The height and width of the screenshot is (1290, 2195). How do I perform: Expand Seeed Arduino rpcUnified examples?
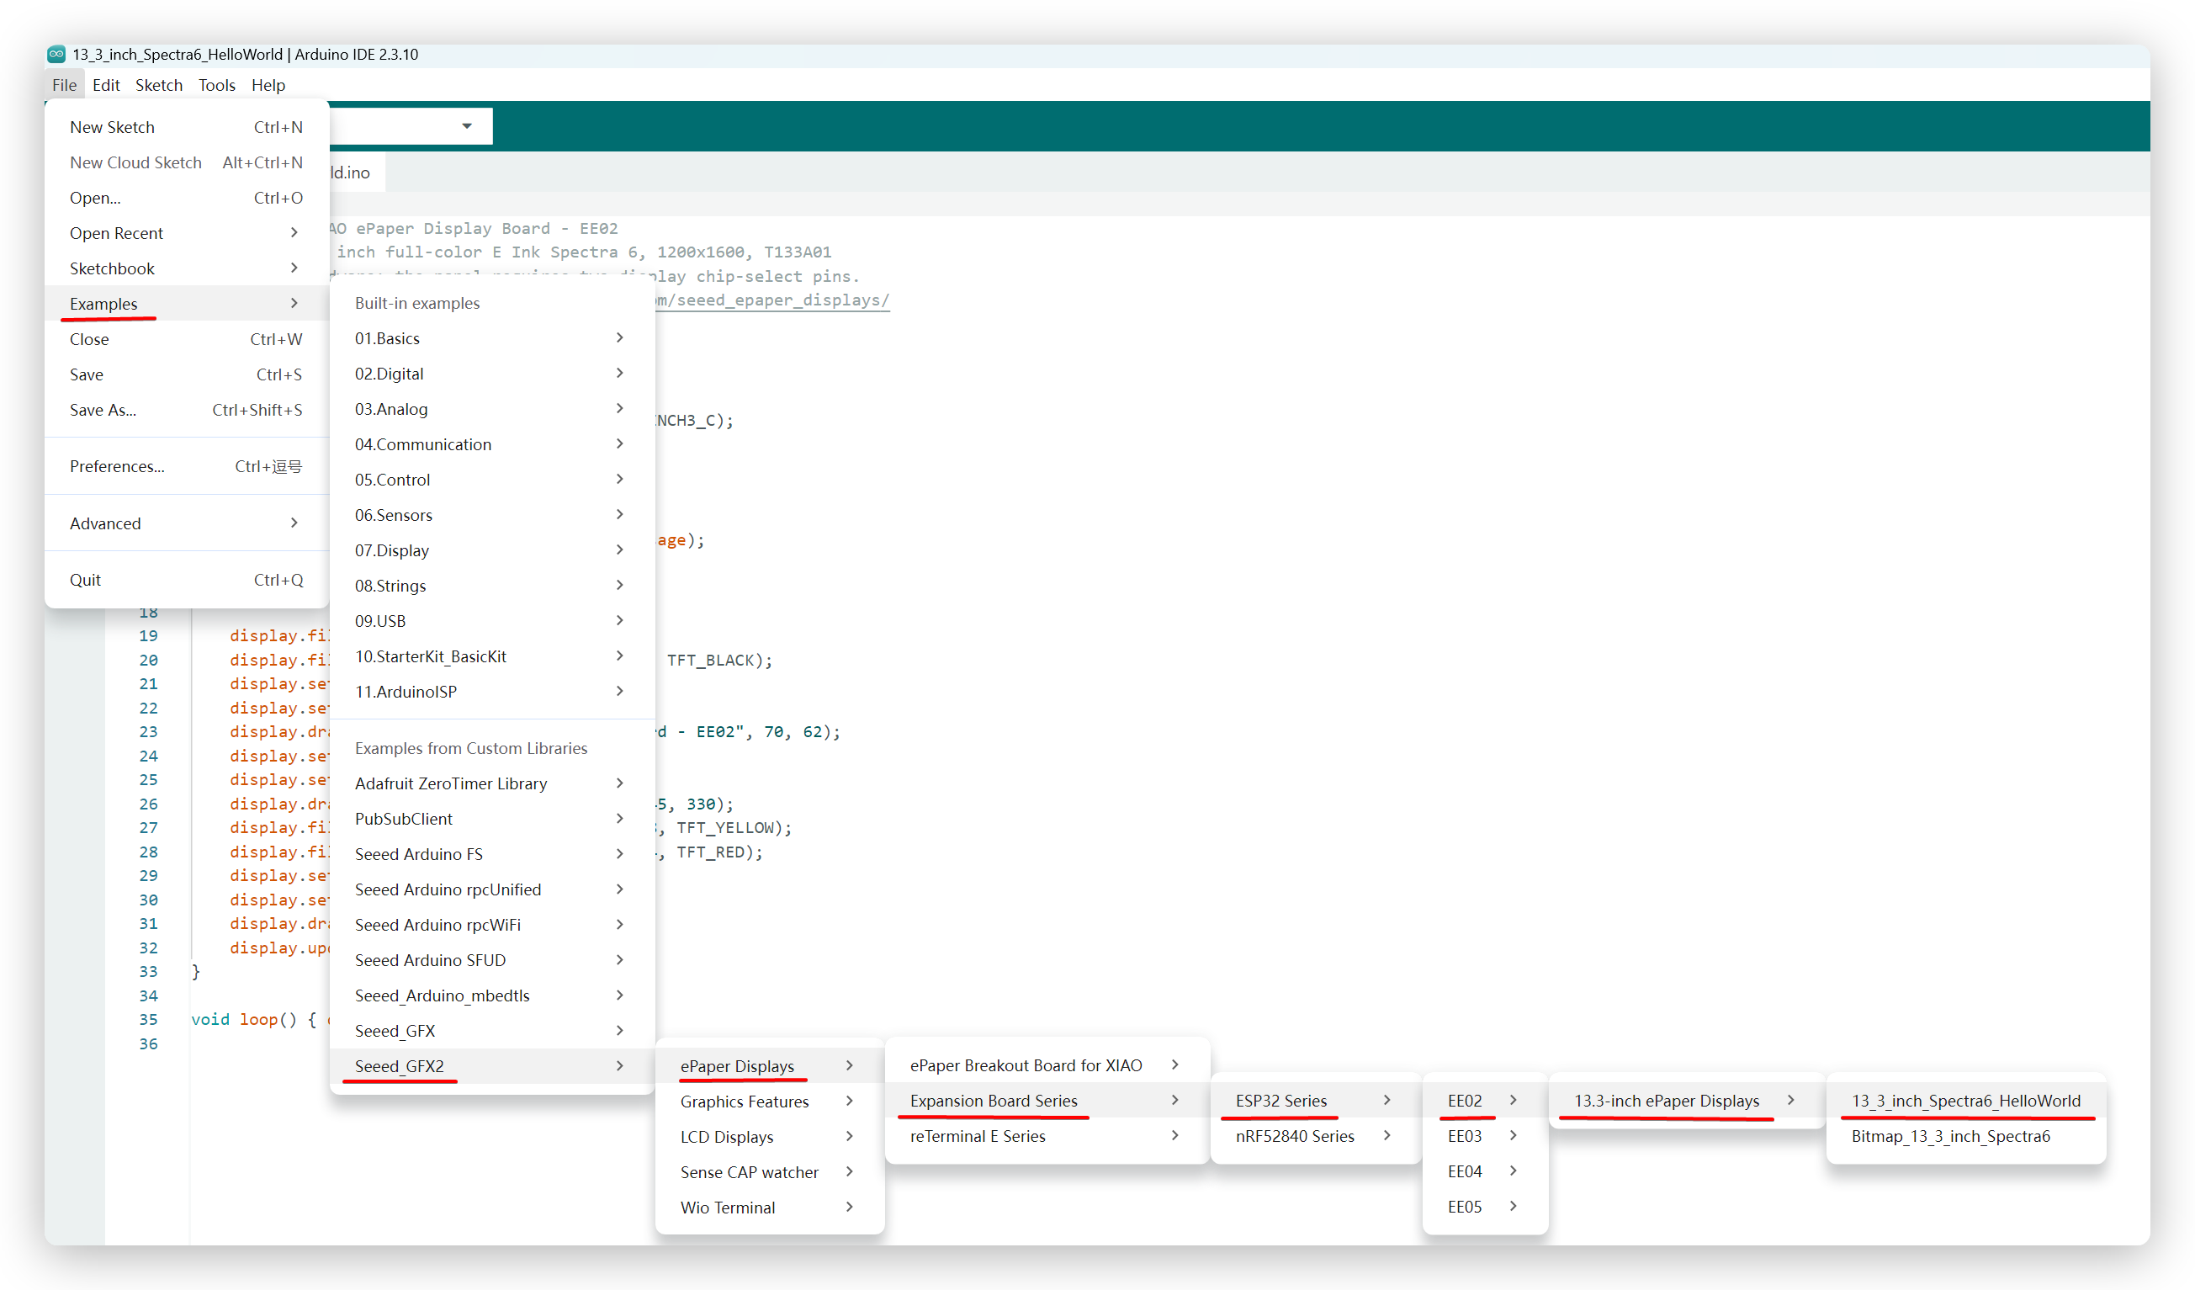[491, 889]
